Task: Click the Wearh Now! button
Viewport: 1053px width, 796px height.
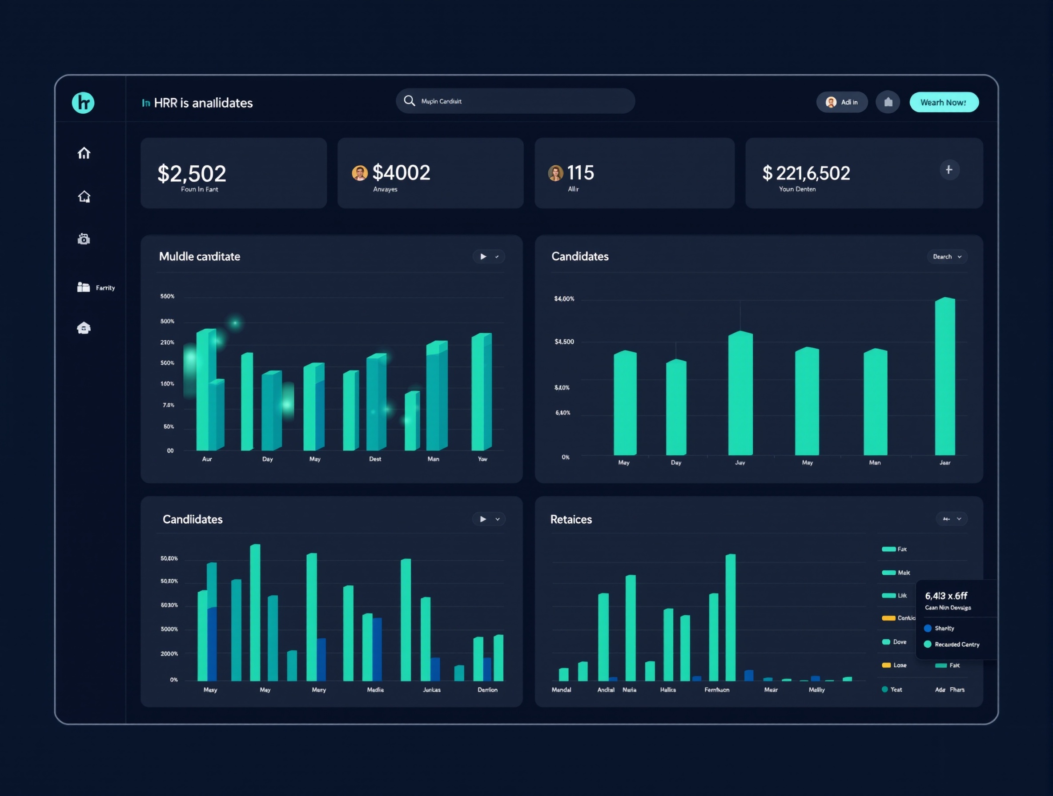Action: [944, 102]
